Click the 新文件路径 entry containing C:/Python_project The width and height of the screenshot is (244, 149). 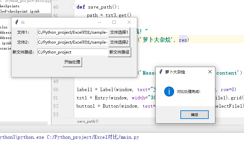(72, 52)
